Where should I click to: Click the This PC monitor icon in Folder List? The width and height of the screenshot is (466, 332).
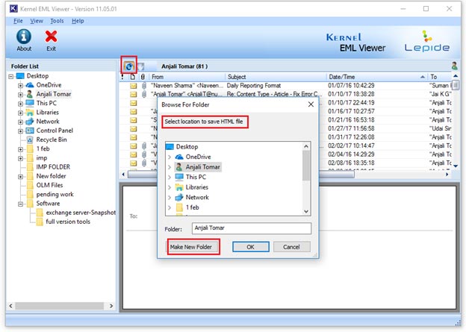pyautogui.click(x=30, y=103)
